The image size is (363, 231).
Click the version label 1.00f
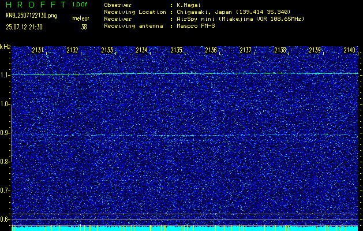coord(80,5)
